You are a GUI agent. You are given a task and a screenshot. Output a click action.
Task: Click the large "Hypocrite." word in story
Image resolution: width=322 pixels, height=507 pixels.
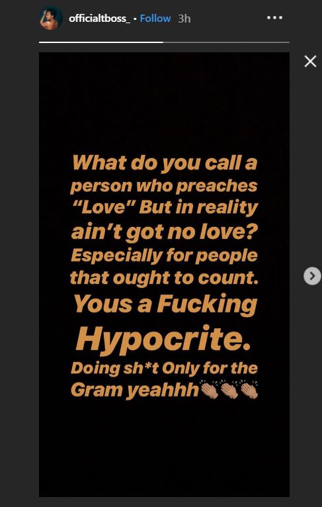click(163, 340)
